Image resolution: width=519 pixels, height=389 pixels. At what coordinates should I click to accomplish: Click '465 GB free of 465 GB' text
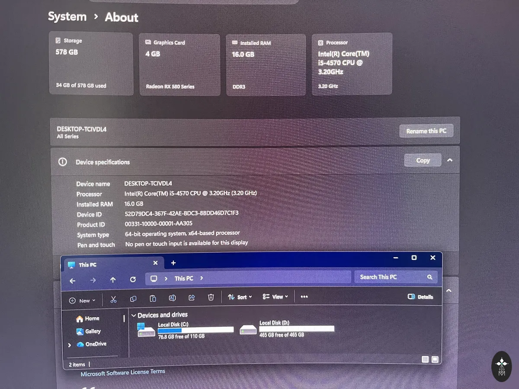282,335
